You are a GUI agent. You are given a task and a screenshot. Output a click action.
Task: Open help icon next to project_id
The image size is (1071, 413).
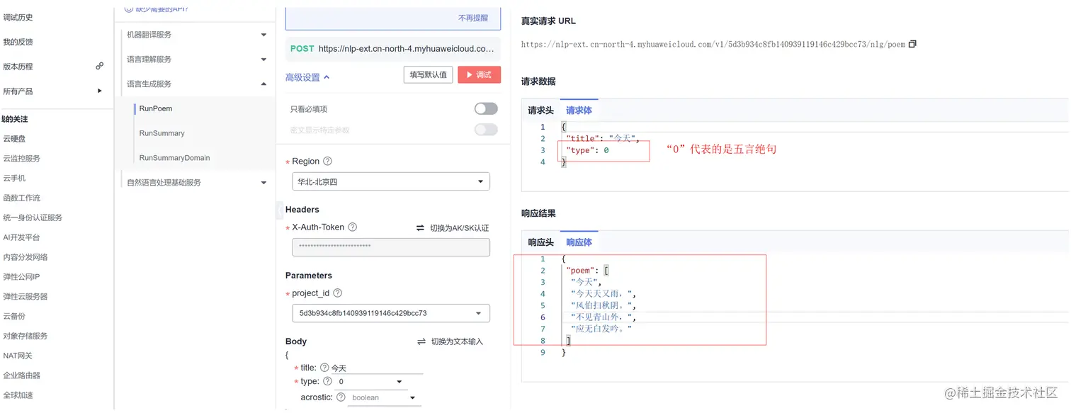coord(337,293)
